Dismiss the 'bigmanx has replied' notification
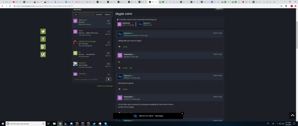This screenshot has height=126, width=298. click(182, 113)
